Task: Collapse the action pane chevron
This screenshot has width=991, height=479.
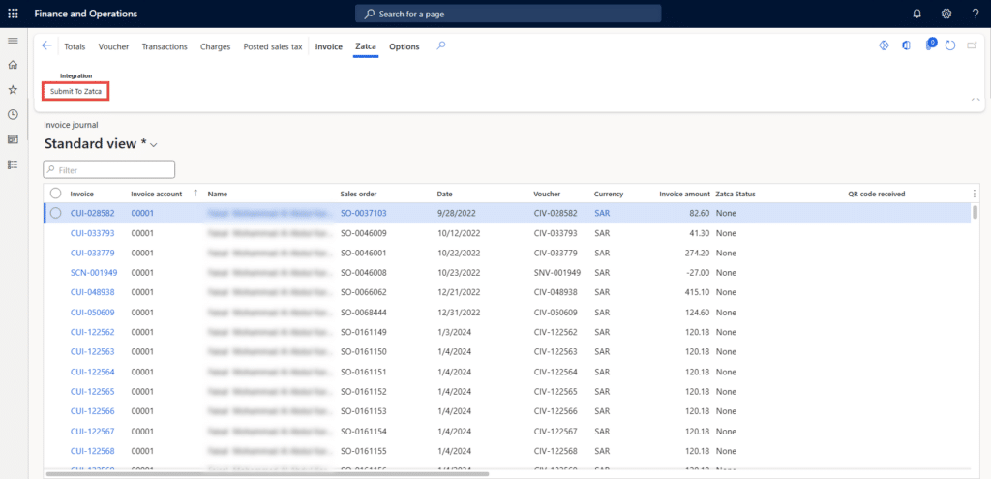Action: coord(976,100)
